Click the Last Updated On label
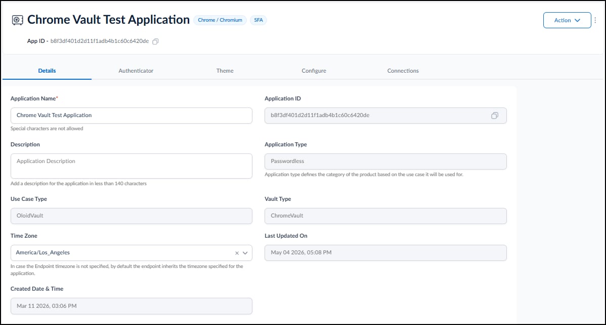The height and width of the screenshot is (325, 606). pos(286,236)
